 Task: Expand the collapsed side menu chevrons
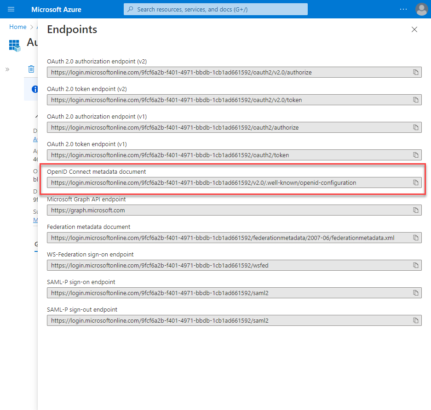(x=7, y=69)
